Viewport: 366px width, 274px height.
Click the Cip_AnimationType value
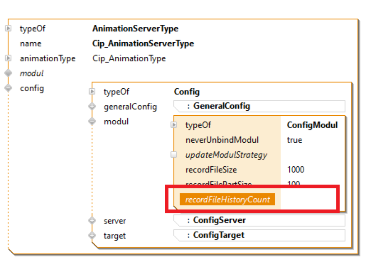coord(129,59)
